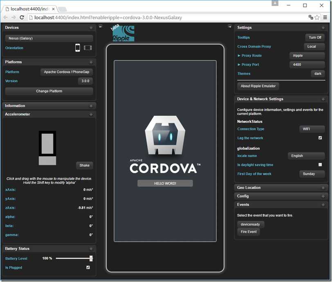Collapse the Battery Status panel
The width and height of the screenshot is (332, 282).
pos(91,249)
